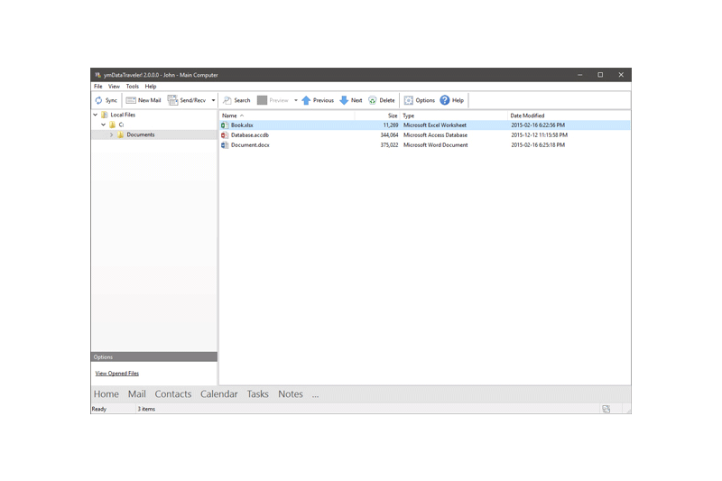Click the Excel icon beside Book.xlsx
This screenshot has height=481, width=722.
coord(225,125)
